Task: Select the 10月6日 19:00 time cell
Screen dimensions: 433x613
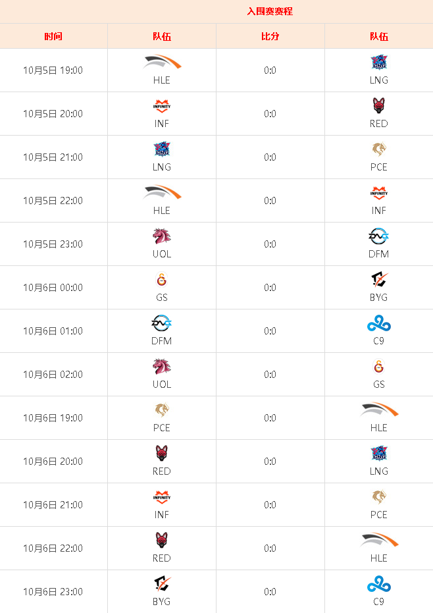Action: (x=53, y=418)
